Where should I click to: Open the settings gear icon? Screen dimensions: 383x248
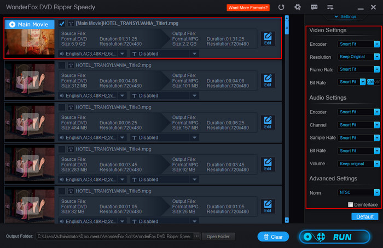click(x=298, y=7)
